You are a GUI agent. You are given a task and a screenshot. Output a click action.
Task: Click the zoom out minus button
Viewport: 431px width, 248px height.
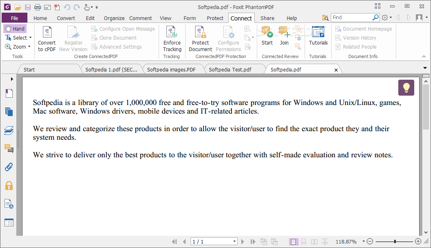[x=370, y=241]
